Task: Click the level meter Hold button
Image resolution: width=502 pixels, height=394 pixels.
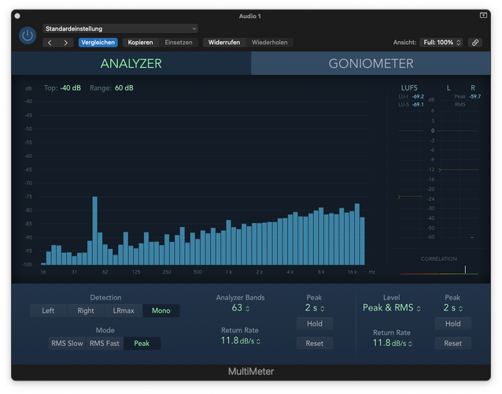Action: pyautogui.click(x=452, y=324)
